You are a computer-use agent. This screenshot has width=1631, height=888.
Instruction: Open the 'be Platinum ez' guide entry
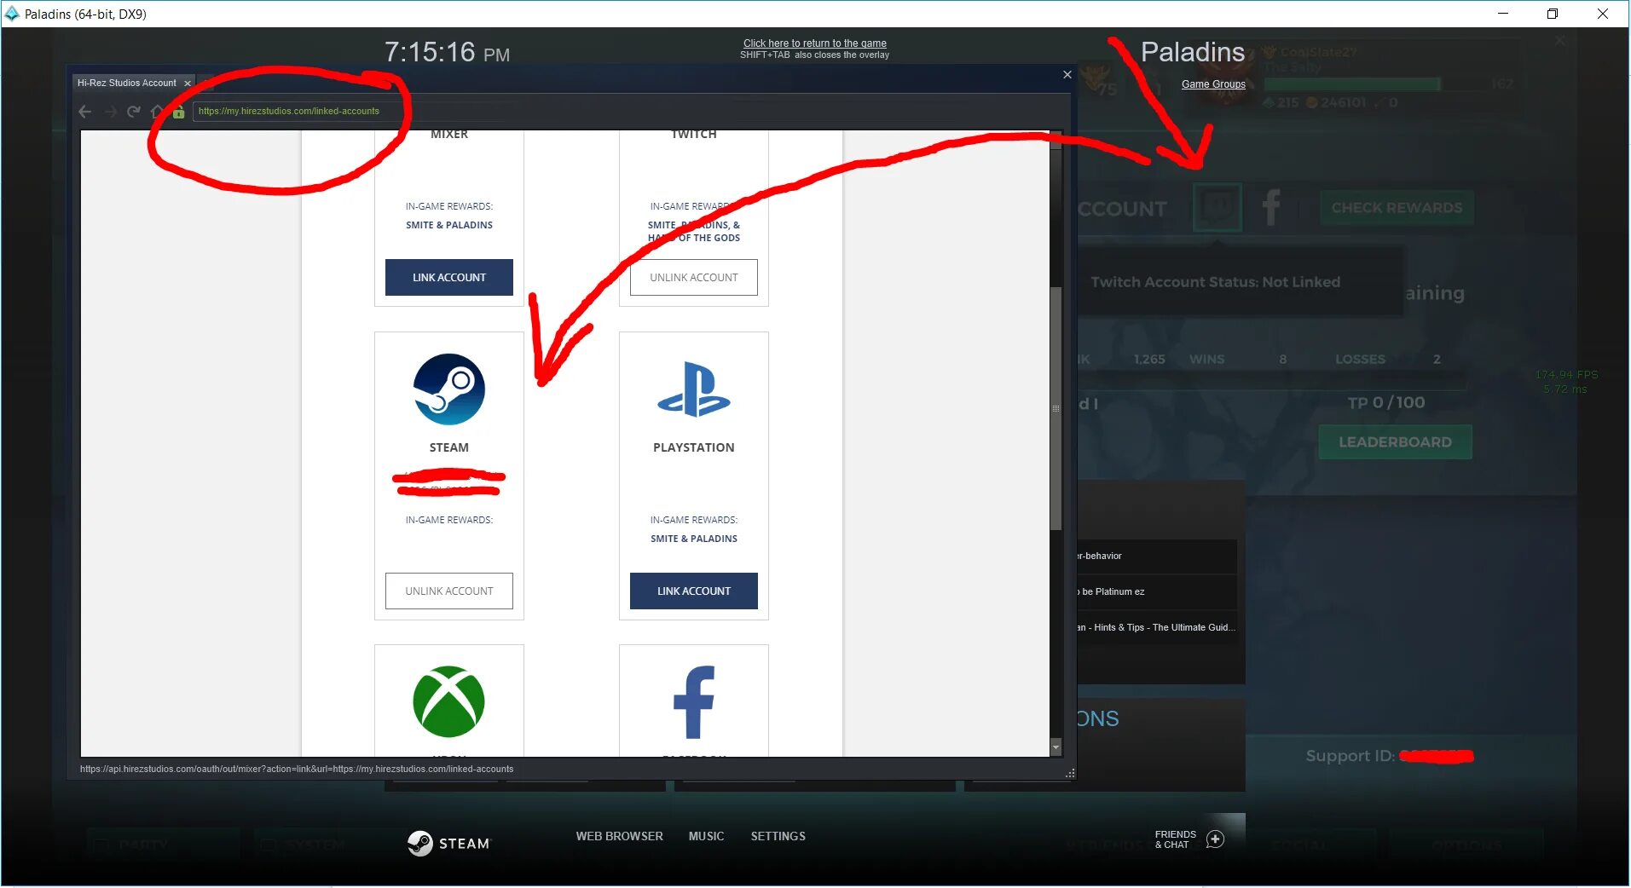click(x=1156, y=592)
